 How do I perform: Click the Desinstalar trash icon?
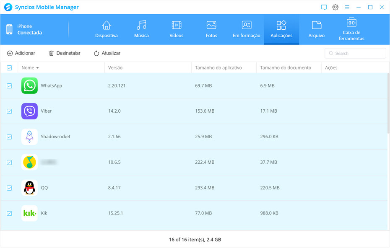[51, 53]
